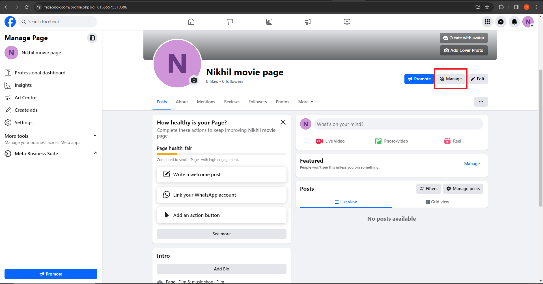543x284 pixels.
Task: Click Add Bio button
Action: 222,269
